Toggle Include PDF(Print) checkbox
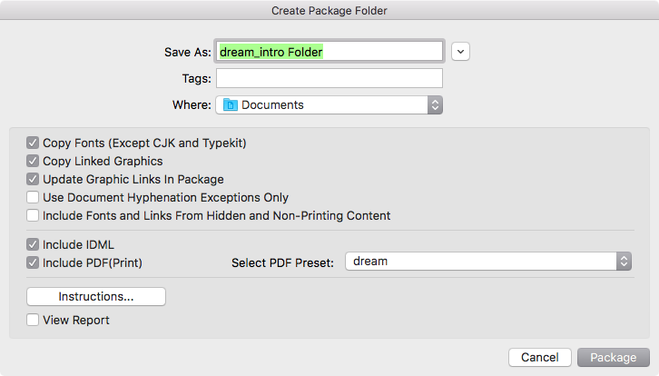Viewport: 659px width, 376px height. click(x=33, y=262)
